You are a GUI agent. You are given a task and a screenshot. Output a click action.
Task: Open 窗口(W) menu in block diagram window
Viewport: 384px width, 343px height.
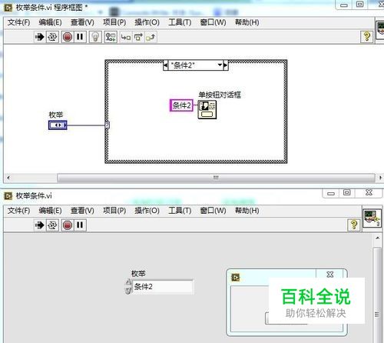pyautogui.click(x=213, y=22)
